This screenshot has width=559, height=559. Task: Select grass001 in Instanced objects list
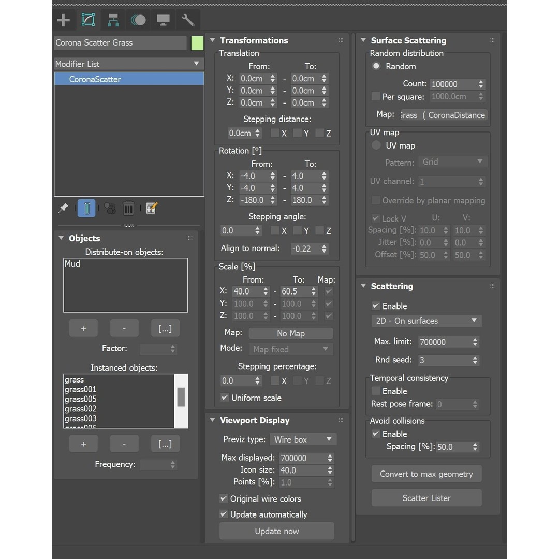click(x=81, y=389)
